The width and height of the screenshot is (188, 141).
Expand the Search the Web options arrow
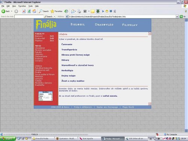(55, 17)
